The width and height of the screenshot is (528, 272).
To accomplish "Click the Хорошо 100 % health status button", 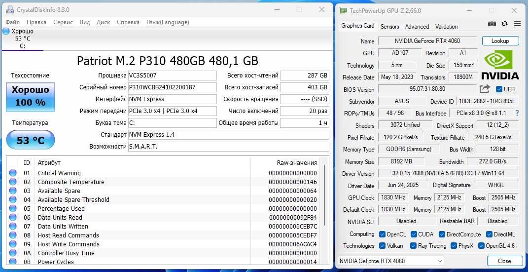I will pyautogui.click(x=30, y=97).
